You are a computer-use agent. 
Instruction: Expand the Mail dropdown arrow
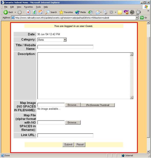tap(101, 12)
